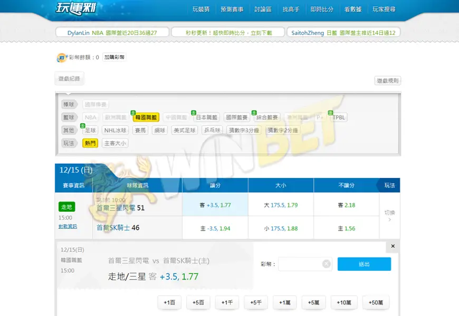
Task: Select the NBA league filter
Action: (90, 117)
